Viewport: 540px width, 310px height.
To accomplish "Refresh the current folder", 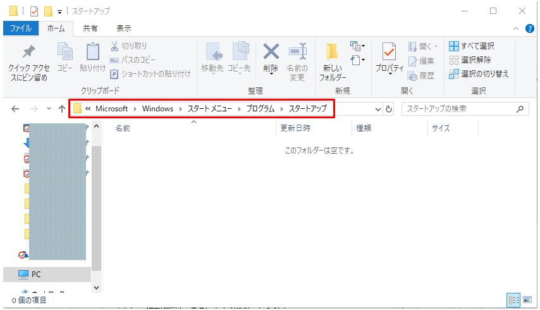I will (x=389, y=109).
